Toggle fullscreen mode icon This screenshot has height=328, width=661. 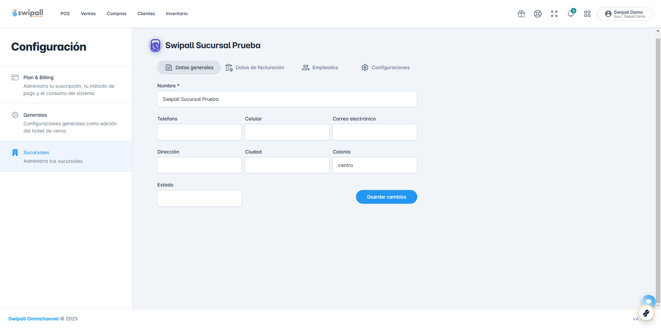pyautogui.click(x=554, y=14)
